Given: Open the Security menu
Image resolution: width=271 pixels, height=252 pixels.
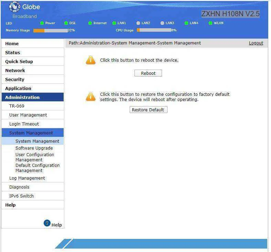Looking at the screenshot, I should click(33, 80).
